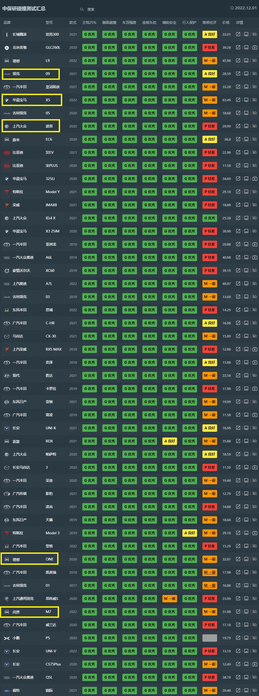Click the image icon in the X5 row
This screenshot has height=696, width=259.
246,100
